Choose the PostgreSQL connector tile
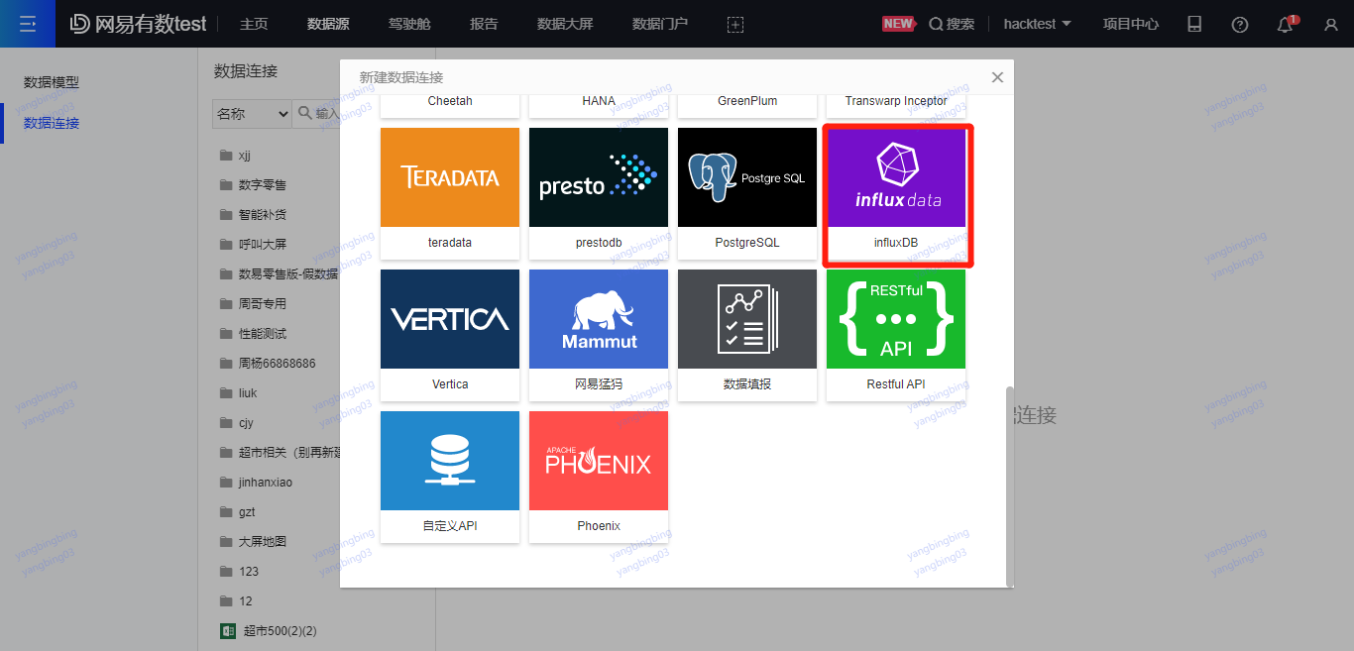1354x651 pixels. 747,193
